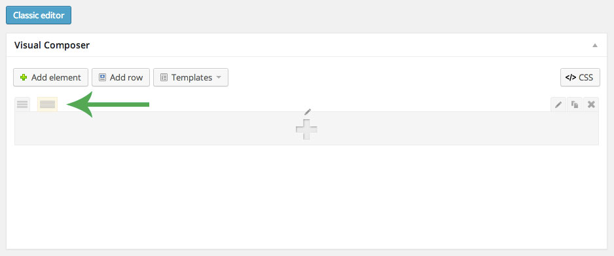Screen dimensions: 614x256
Task: Add a new row to the layout
Action: pos(120,77)
